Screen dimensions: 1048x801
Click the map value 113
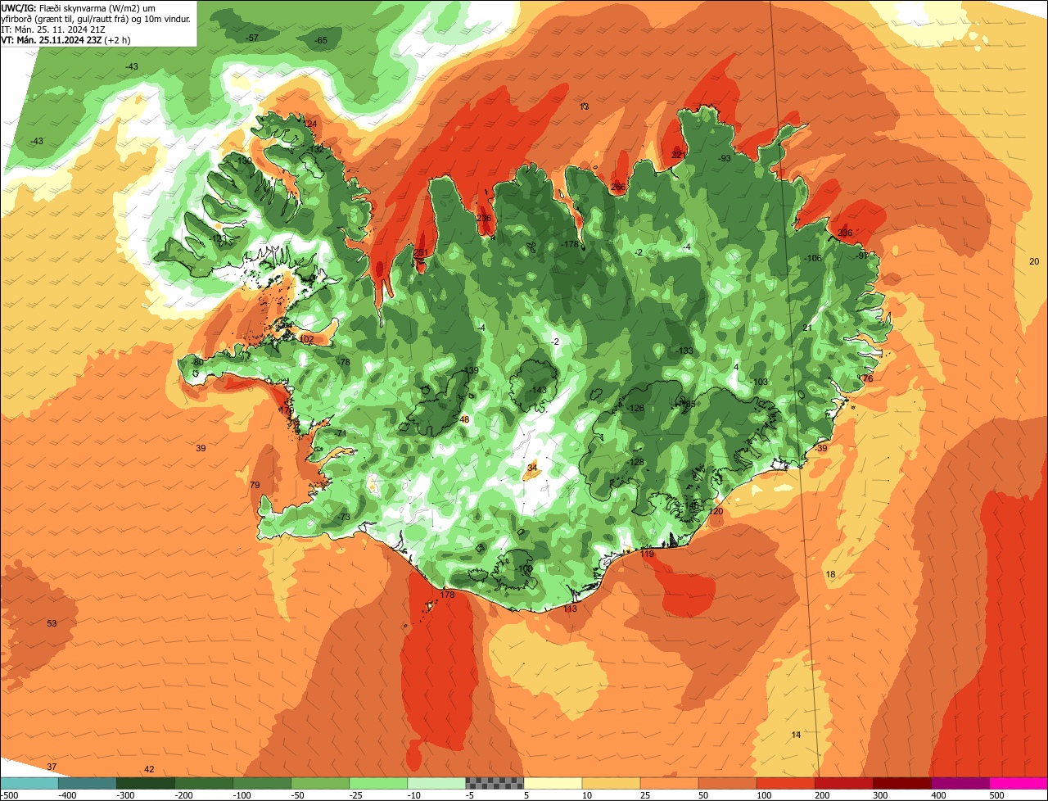pyautogui.click(x=570, y=609)
